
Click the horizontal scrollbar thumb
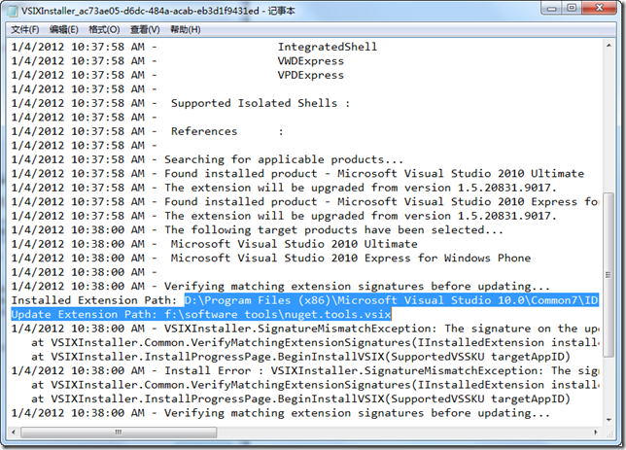[x=119, y=433]
